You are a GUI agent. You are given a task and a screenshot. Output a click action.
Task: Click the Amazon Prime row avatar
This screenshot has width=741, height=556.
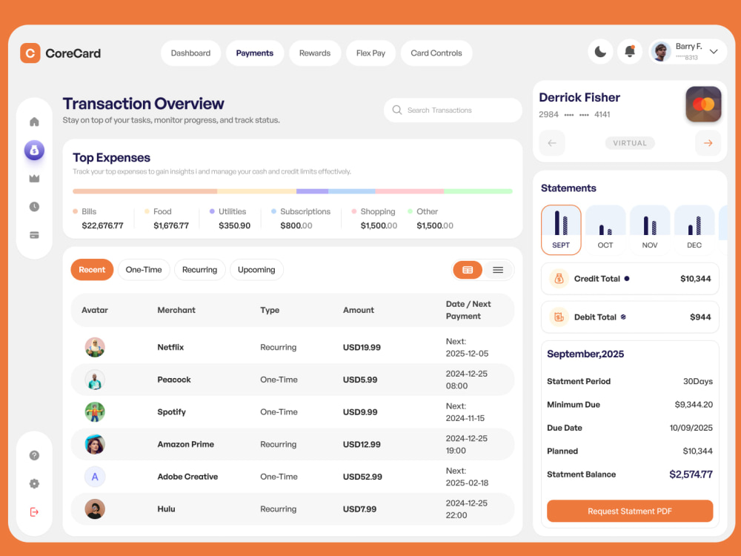click(95, 444)
